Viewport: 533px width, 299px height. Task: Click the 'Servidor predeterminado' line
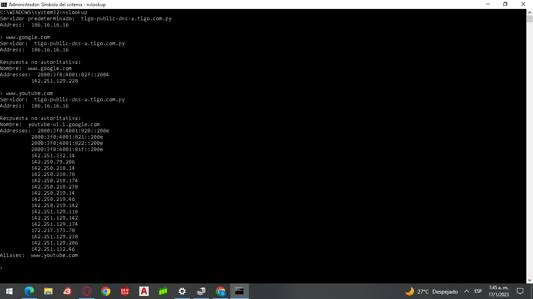point(86,19)
